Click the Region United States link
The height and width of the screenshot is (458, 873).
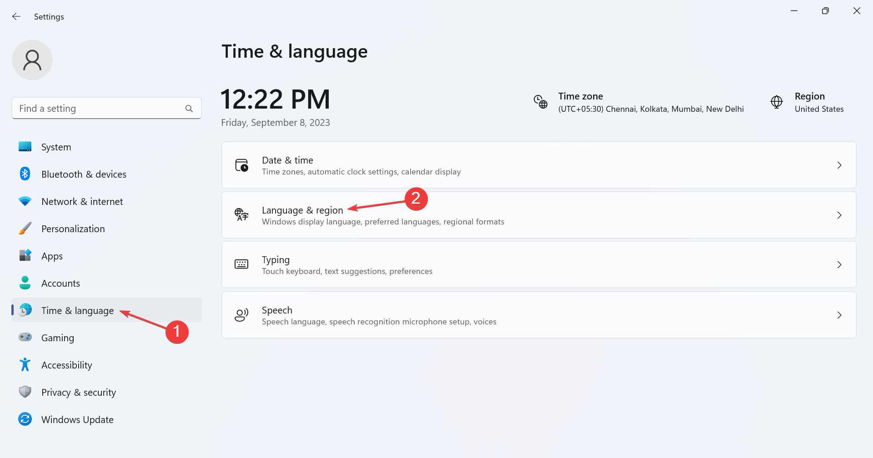[807, 102]
